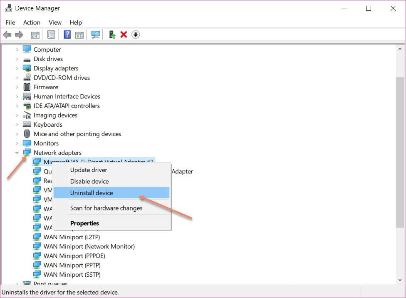Collapse the Network adapters category
The height and width of the screenshot is (298, 406).
pyautogui.click(x=17, y=153)
